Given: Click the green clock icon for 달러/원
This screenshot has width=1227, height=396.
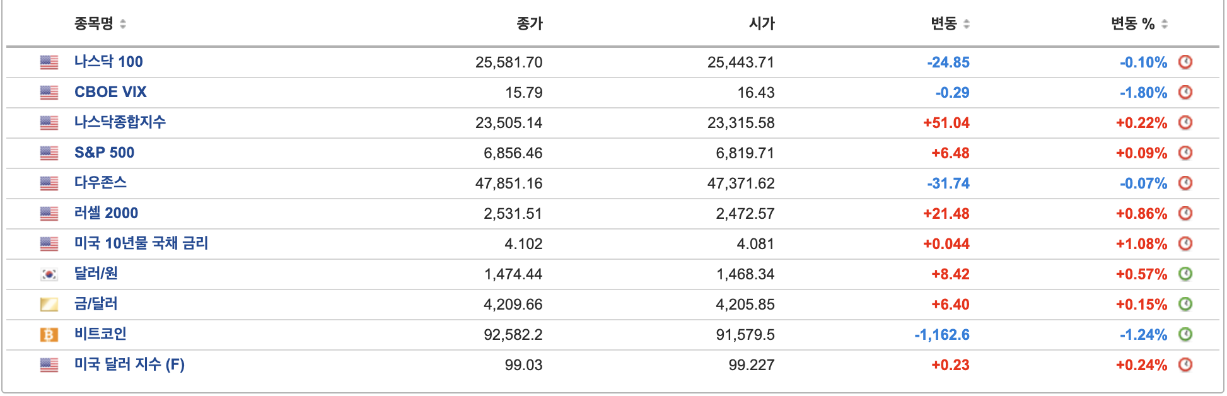Looking at the screenshot, I should click(x=1185, y=274).
